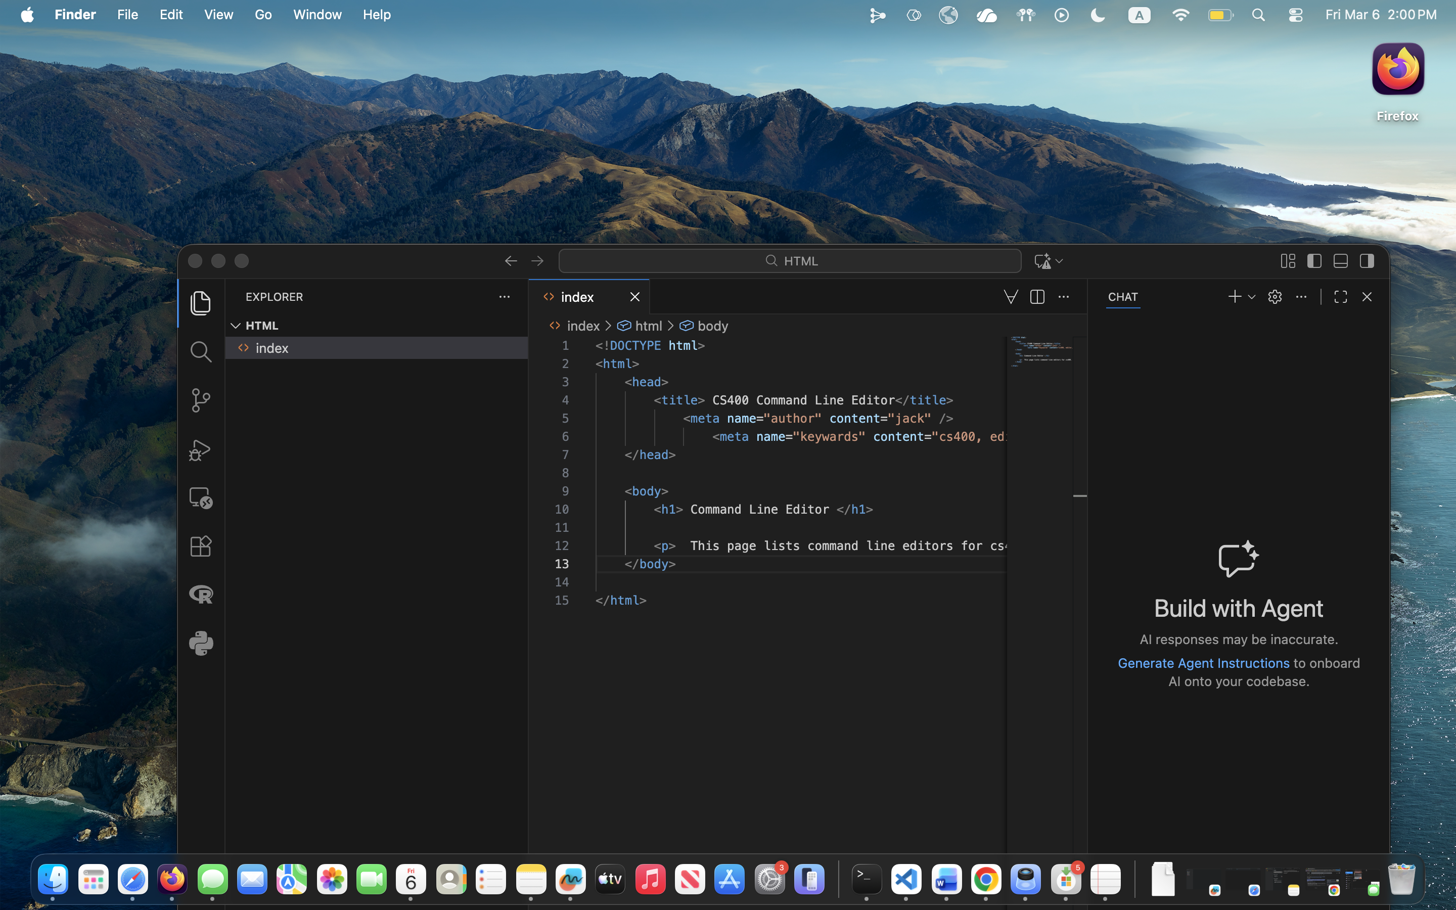
Task: Split the editor to the right
Action: (x=1037, y=297)
